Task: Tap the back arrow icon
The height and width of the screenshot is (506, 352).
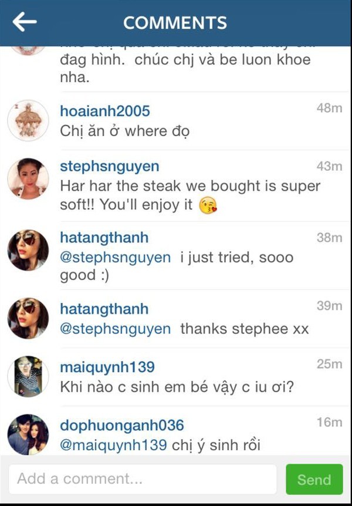Action: click(x=25, y=22)
